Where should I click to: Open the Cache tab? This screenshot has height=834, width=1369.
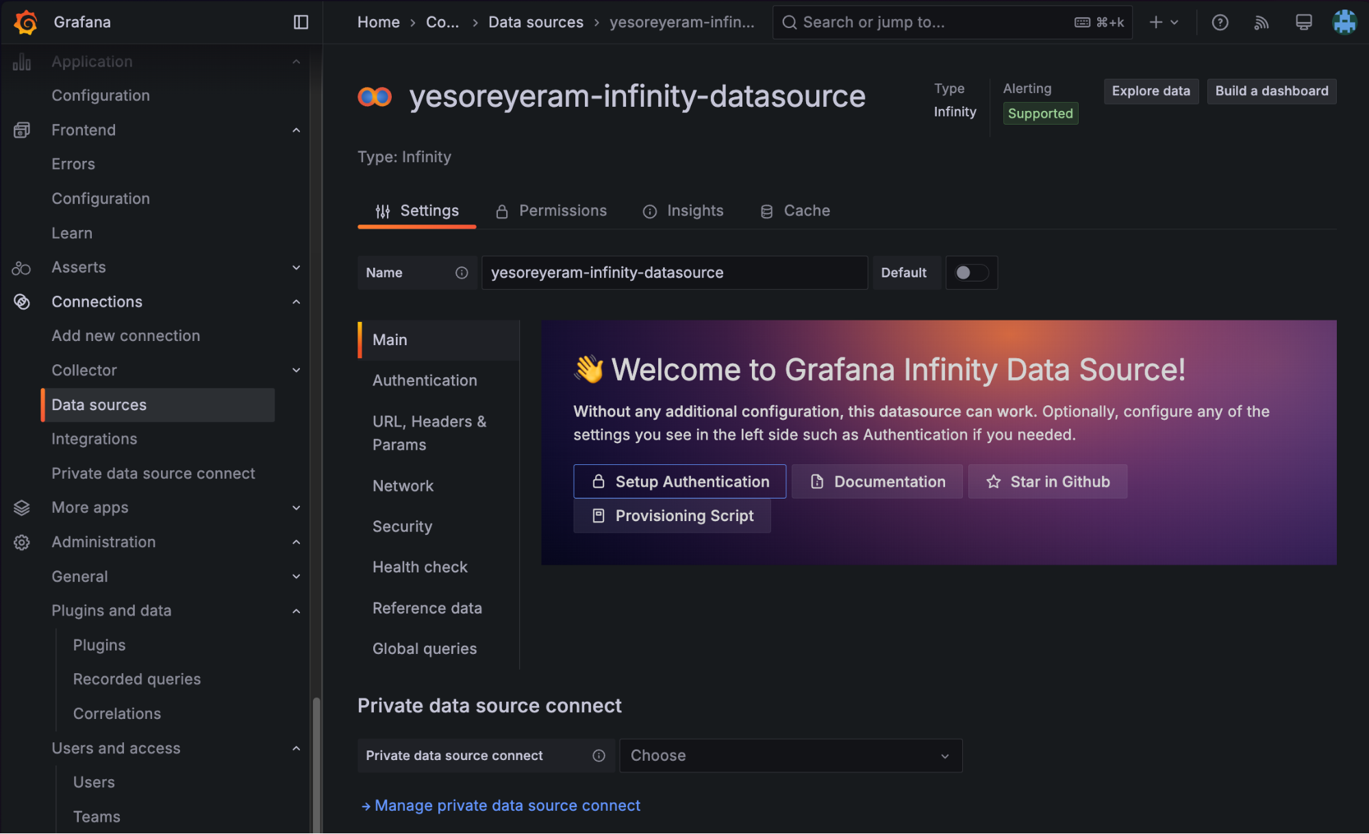(x=807, y=210)
